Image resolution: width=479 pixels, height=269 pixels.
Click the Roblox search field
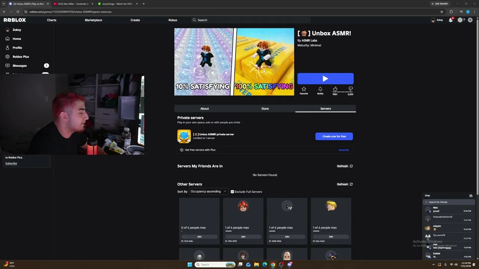[x=251, y=20]
